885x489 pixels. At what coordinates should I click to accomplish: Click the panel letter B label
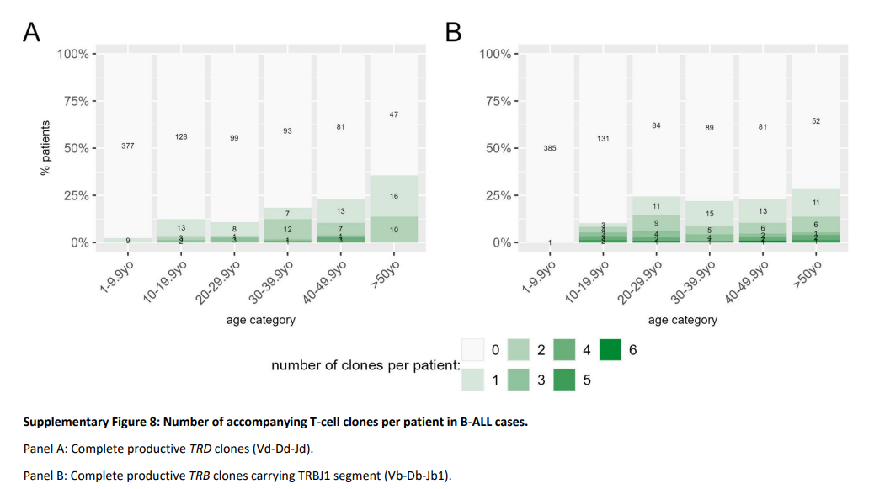pos(455,32)
